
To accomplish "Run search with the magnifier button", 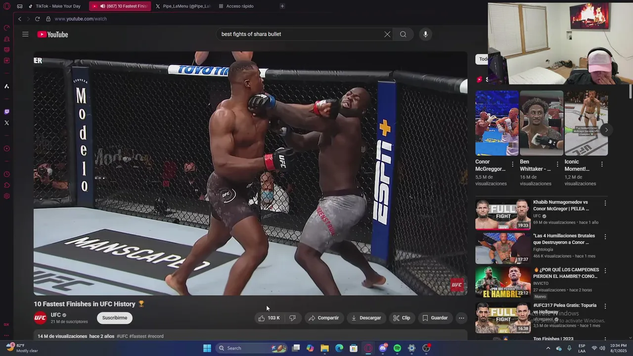I will (x=403, y=34).
